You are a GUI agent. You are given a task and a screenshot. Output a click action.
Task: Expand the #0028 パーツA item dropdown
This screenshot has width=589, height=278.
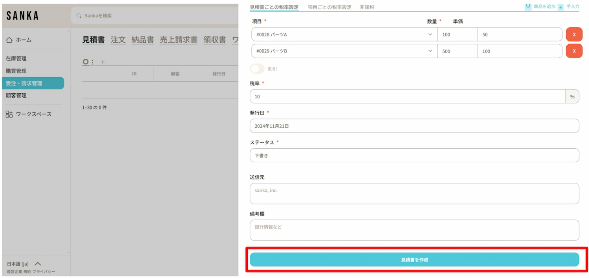430,35
